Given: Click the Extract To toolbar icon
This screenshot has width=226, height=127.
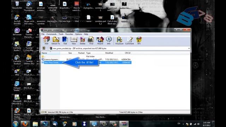Looking at the screenshot, I should [x=56, y=41].
